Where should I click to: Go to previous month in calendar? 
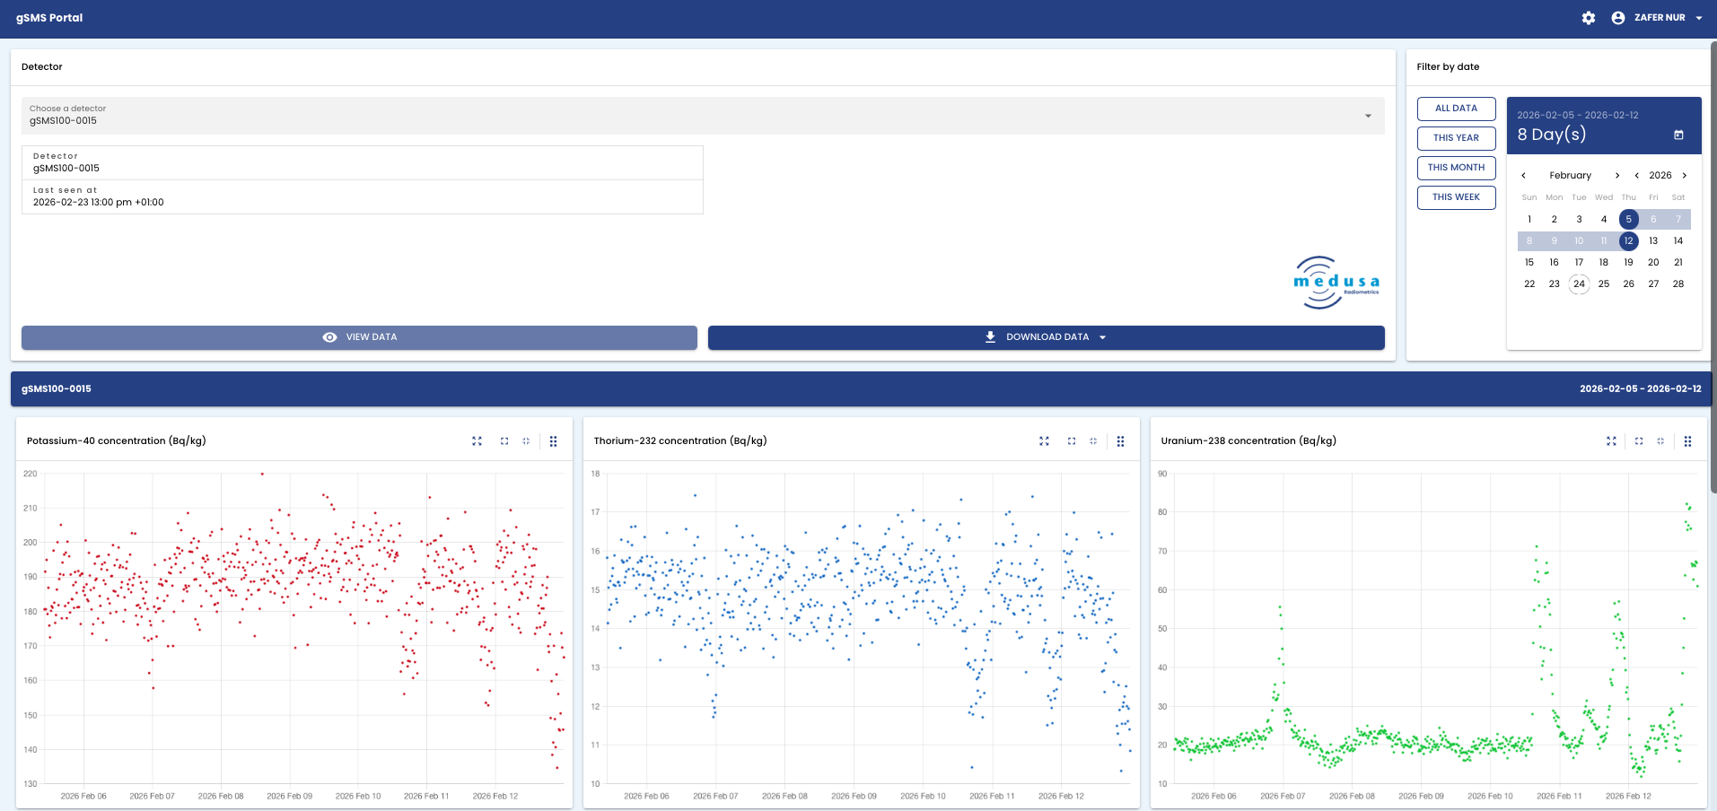tap(1523, 176)
